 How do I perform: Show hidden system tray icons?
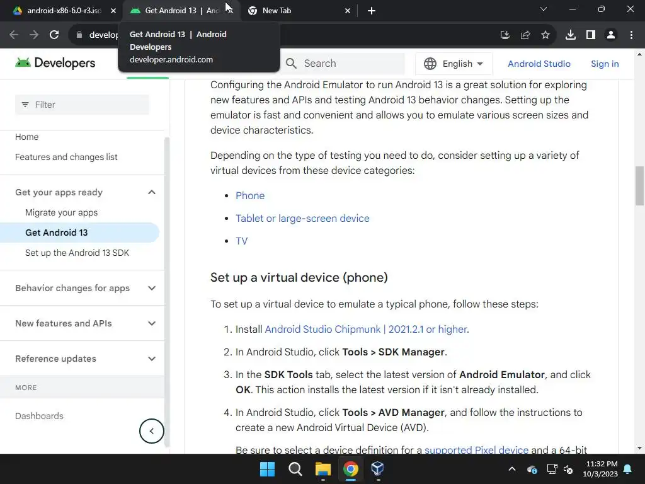click(511, 469)
